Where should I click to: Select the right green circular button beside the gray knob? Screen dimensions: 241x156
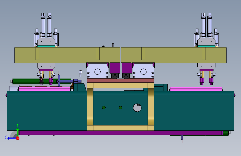coord(121,108)
